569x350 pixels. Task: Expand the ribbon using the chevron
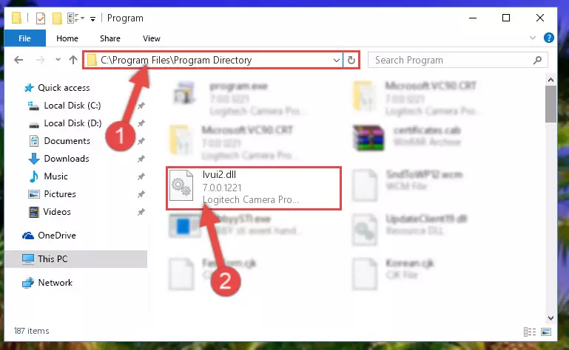[532, 38]
